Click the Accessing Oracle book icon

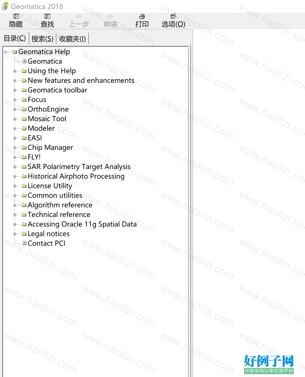pyautogui.click(x=24, y=224)
